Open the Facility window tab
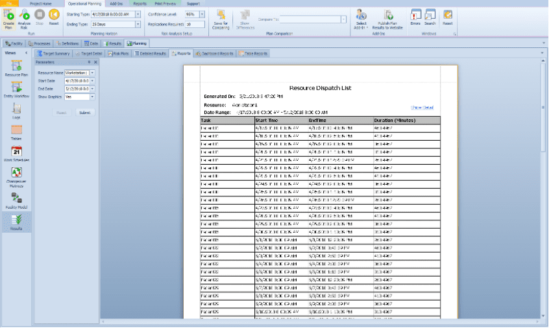The image size is (549, 328). click(x=14, y=43)
